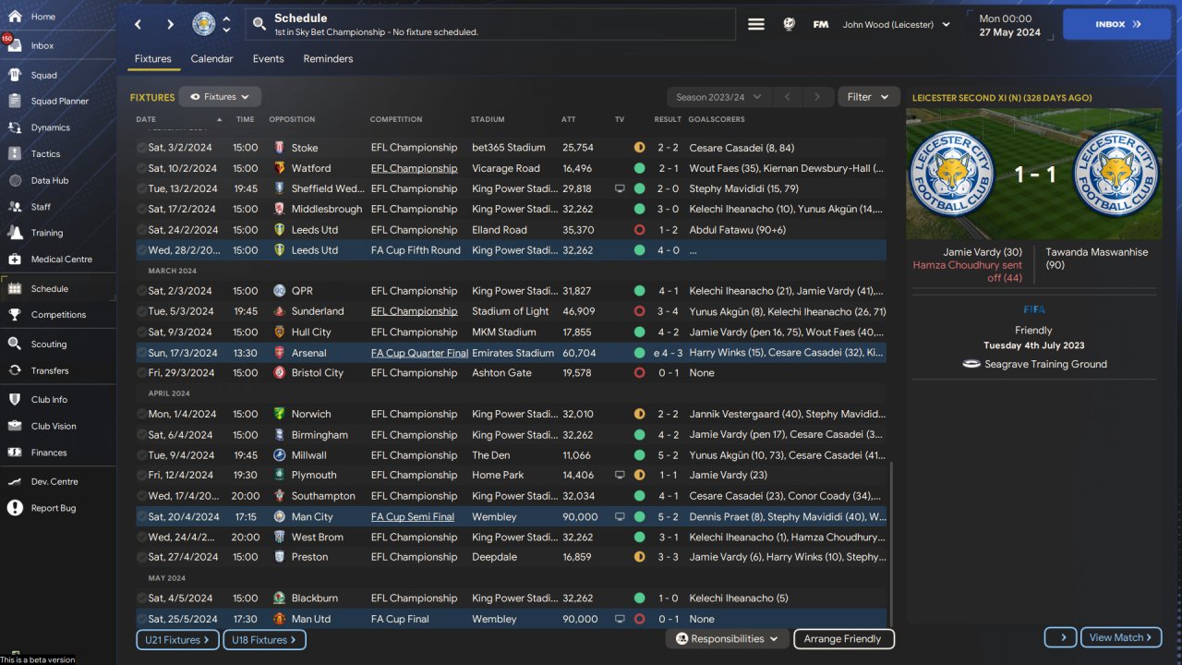The image size is (1182, 665).
Task: Click the up chevron beside the club badge
Action: [227, 18]
